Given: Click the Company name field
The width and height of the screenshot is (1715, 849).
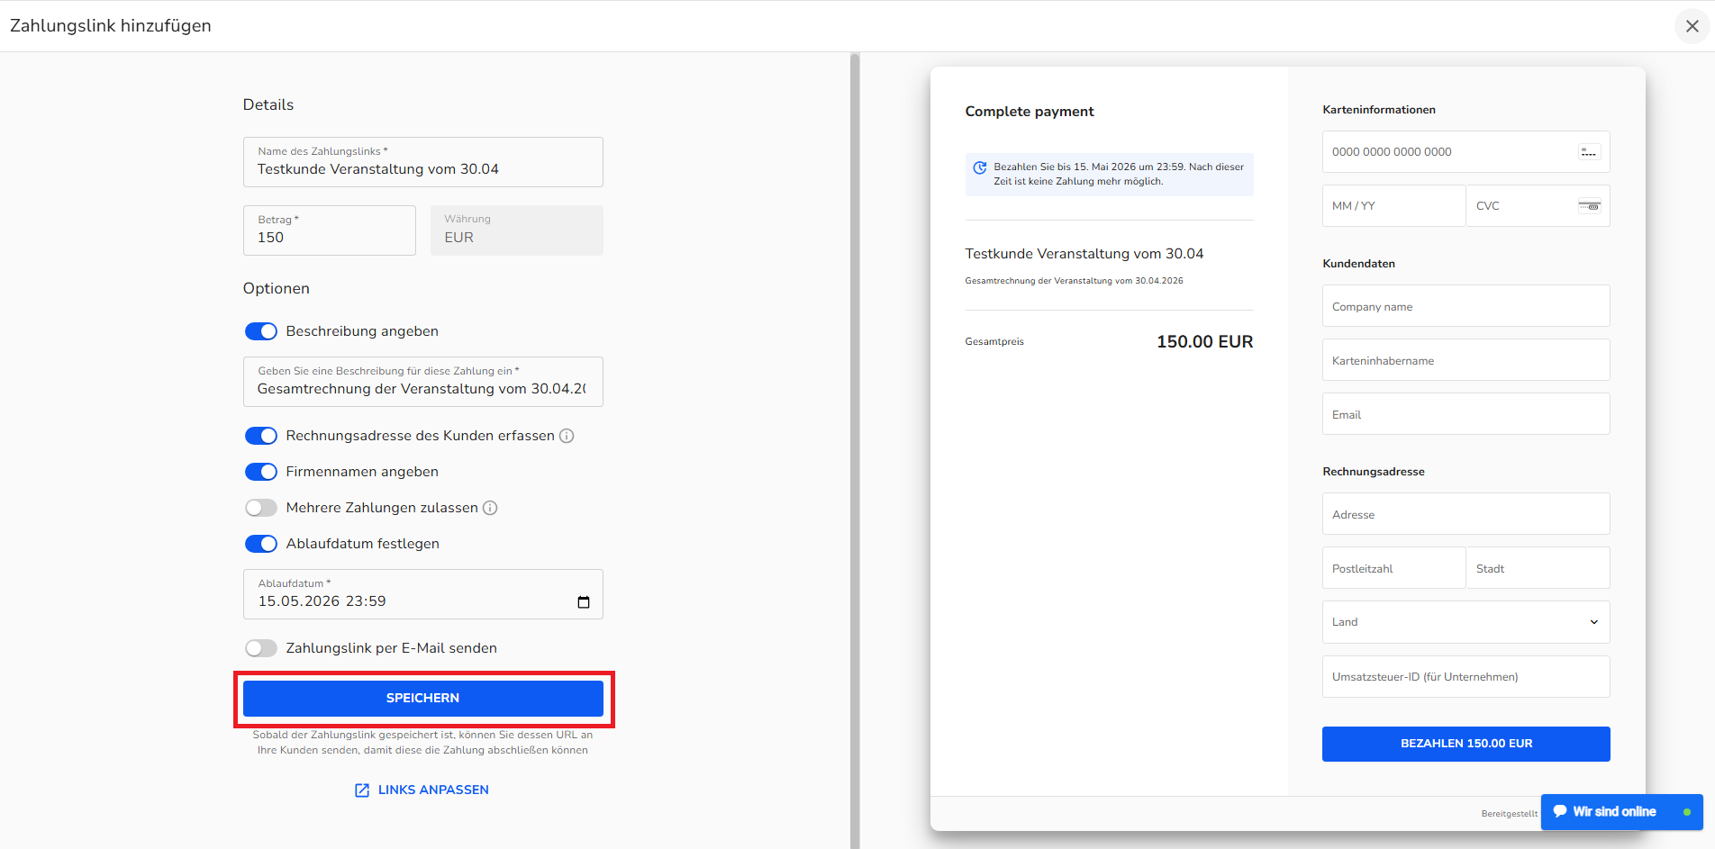Looking at the screenshot, I should click(x=1465, y=306).
